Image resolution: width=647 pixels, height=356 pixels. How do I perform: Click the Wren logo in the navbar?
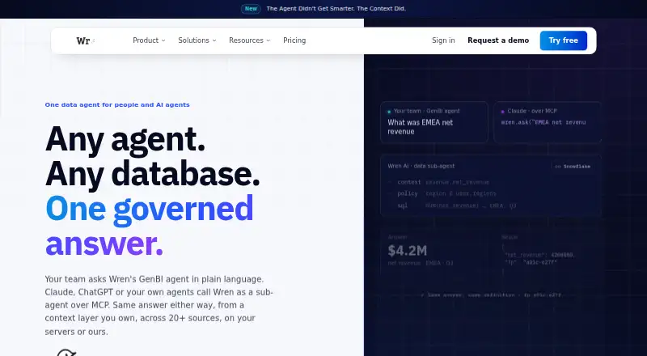coord(86,40)
